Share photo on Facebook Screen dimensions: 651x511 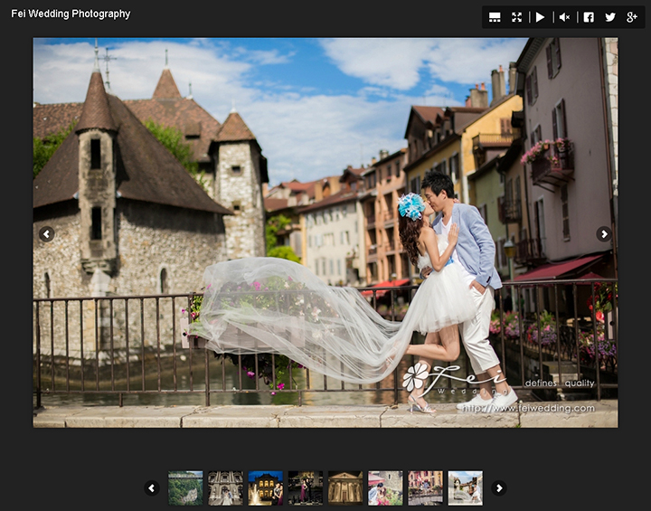(x=589, y=17)
